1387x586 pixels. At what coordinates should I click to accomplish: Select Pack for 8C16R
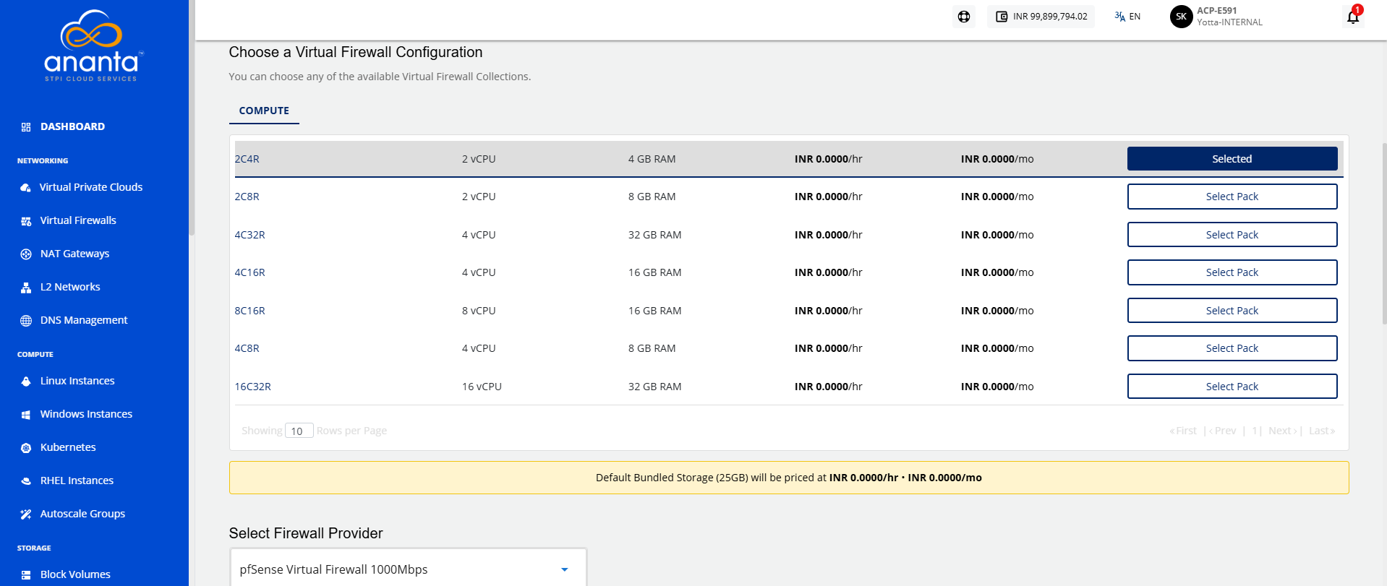click(x=1232, y=311)
